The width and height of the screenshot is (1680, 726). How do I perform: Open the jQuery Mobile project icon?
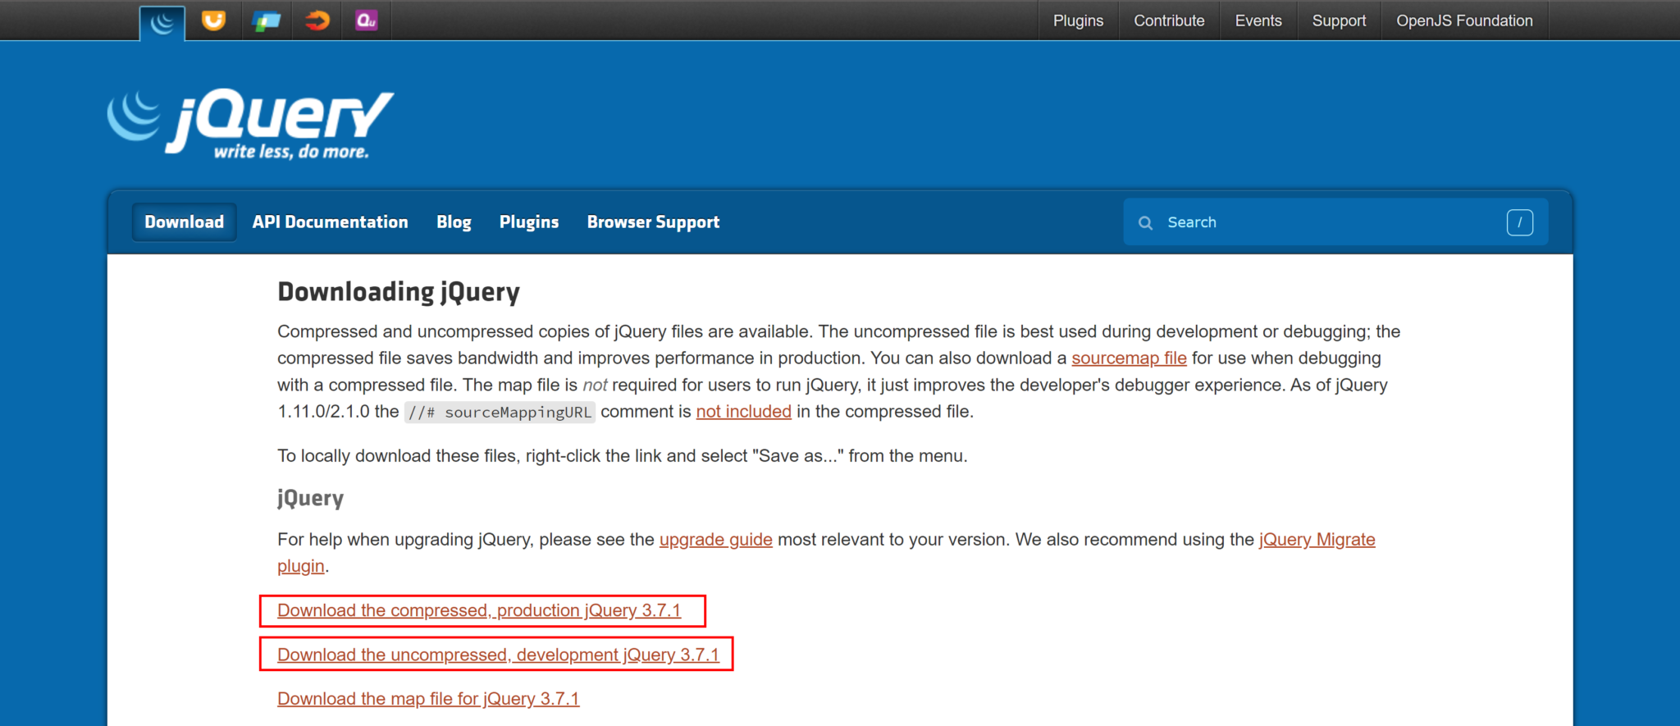[266, 21]
